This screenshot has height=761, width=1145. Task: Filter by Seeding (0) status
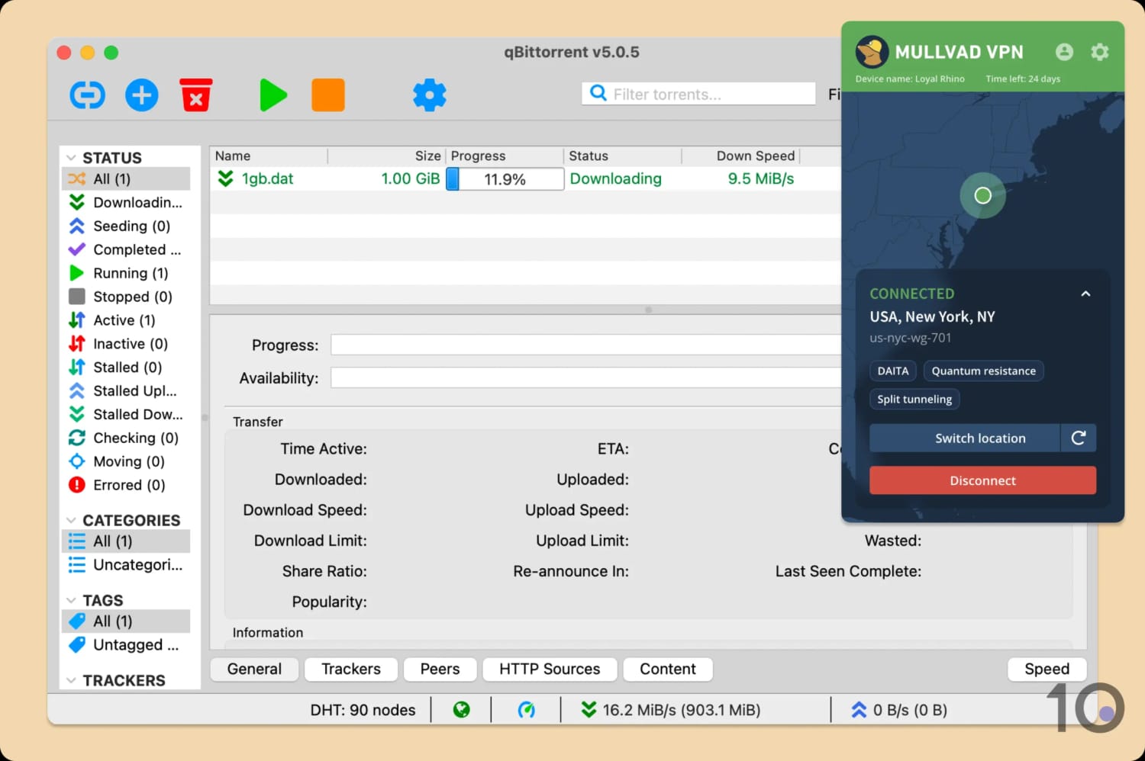126,226
